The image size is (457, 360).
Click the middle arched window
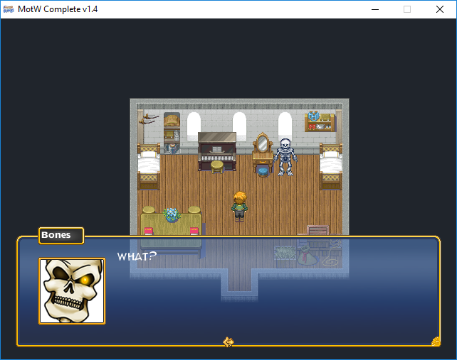(240, 125)
